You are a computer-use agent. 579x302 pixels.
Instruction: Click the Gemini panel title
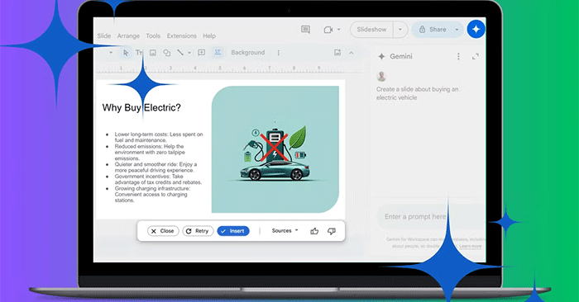click(x=401, y=56)
